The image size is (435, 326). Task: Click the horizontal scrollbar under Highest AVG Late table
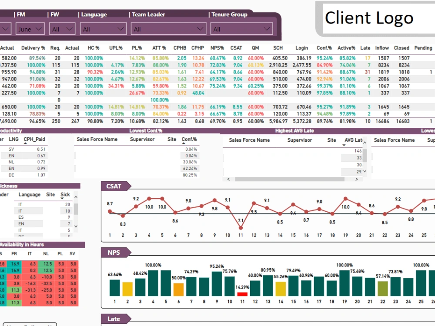[290, 179]
